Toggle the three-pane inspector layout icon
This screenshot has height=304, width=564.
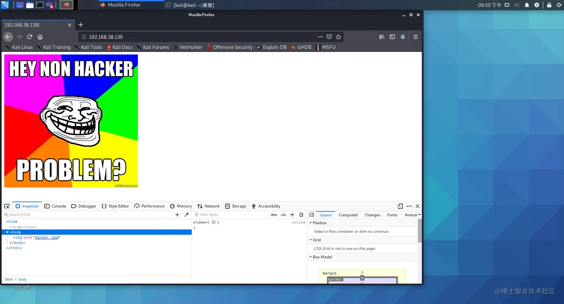(x=311, y=215)
